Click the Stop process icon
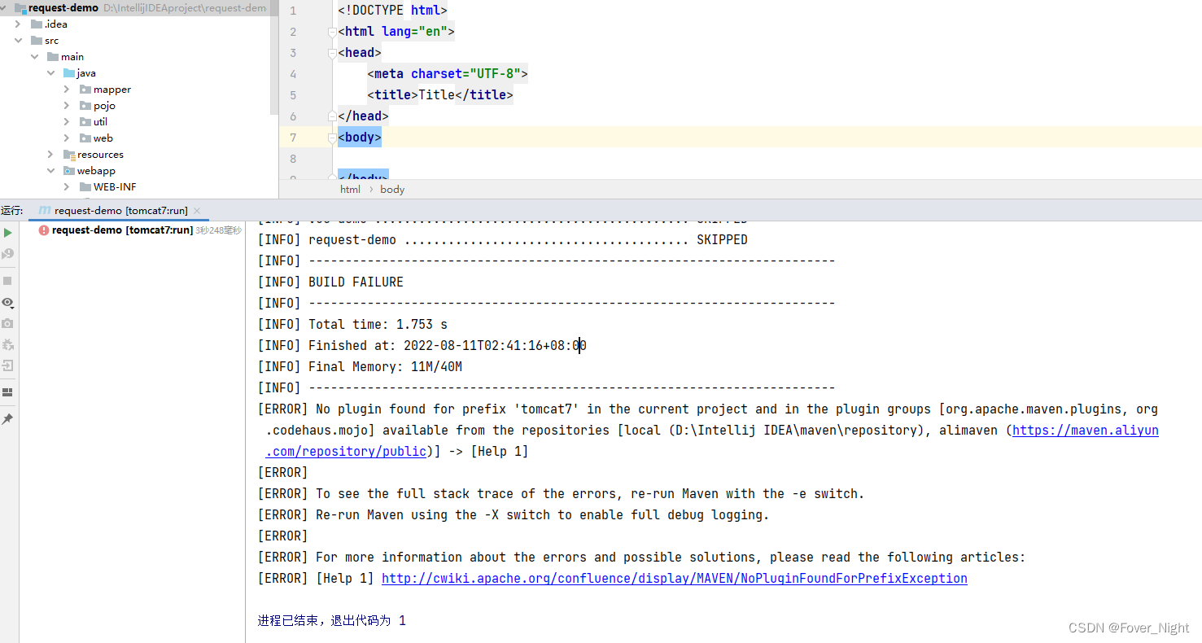 (8, 280)
